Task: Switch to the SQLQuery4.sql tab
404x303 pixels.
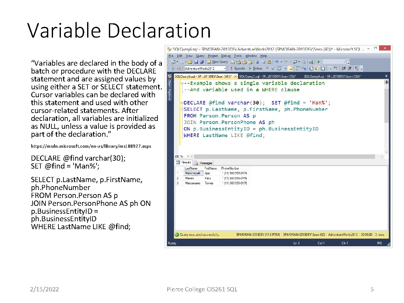Action: coord(332,76)
